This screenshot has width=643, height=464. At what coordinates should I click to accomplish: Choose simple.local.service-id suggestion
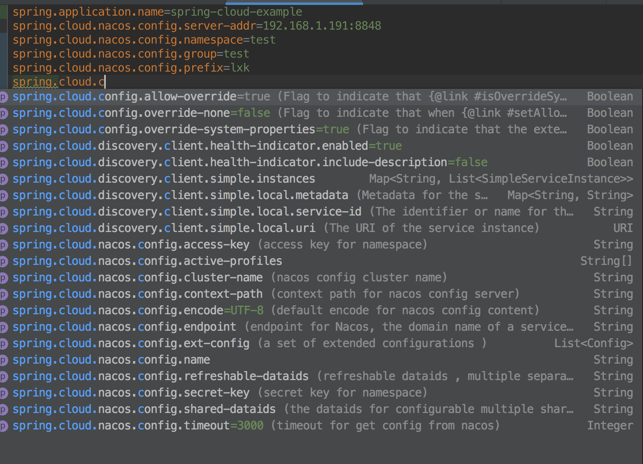(x=321, y=212)
